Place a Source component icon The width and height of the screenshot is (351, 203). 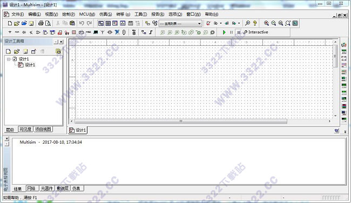(x=10, y=32)
